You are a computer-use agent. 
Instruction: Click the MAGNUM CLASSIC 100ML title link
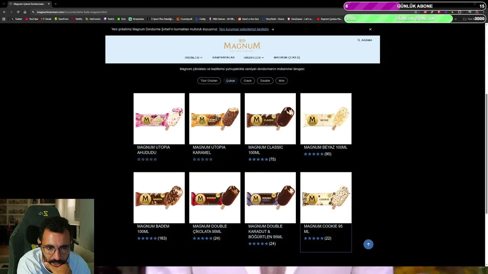266,150
